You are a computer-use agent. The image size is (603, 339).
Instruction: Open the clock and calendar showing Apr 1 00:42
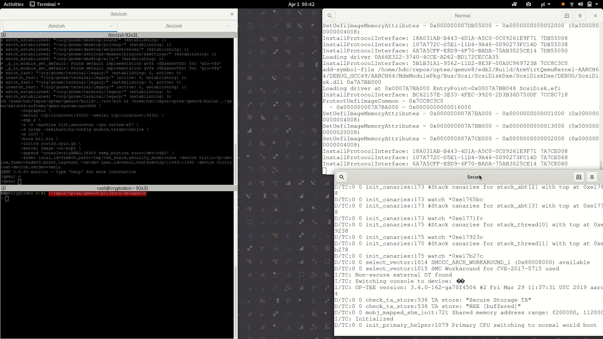pos(301,4)
